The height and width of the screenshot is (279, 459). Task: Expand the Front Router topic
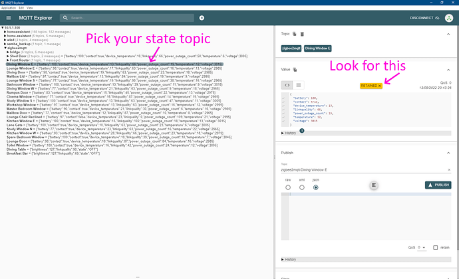(8, 60)
